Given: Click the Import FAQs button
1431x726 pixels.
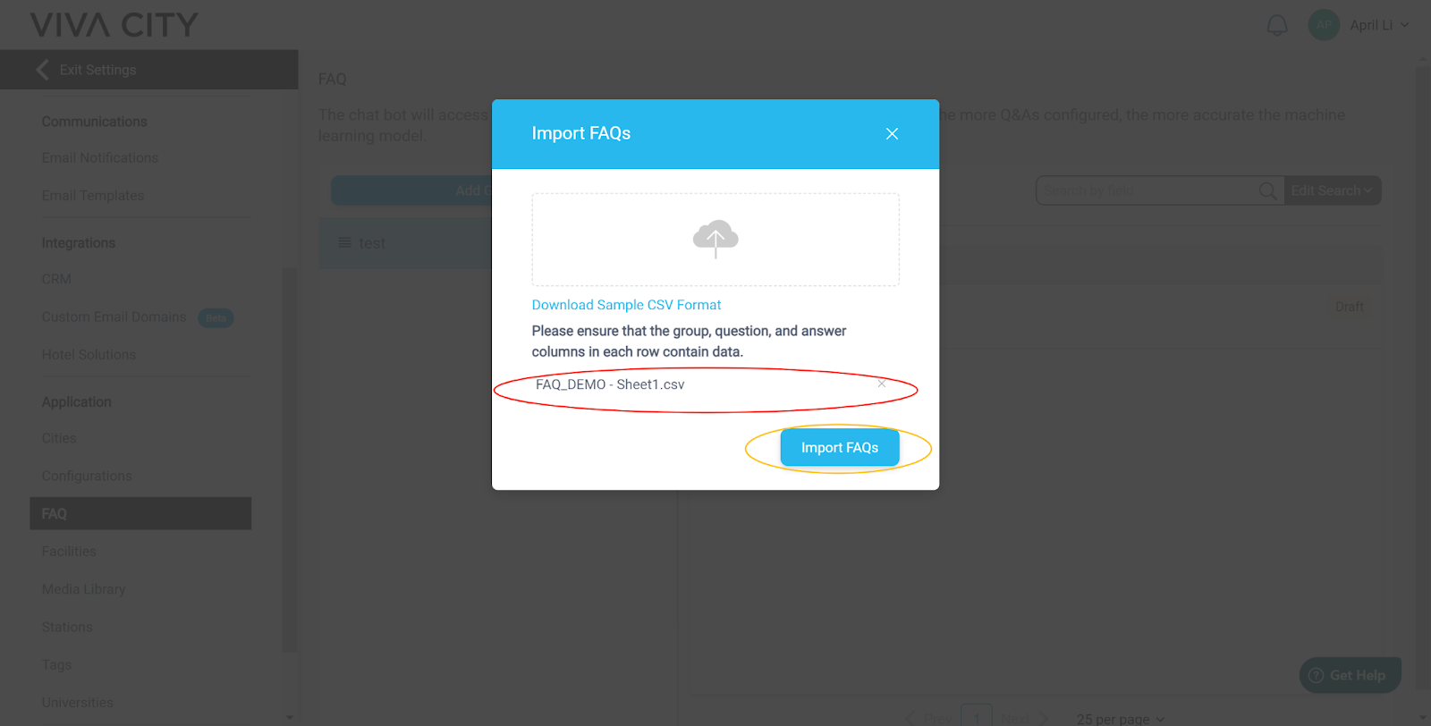Looking at the screenshot, I should 840,448.
